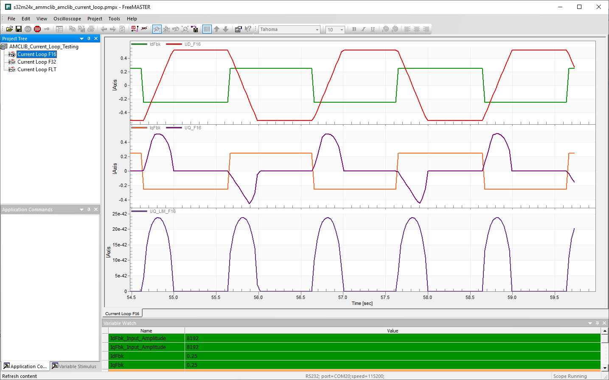Pick a font color with the F globe icon
This screenshot has width=609, height=380.
[x=386, y=29]
